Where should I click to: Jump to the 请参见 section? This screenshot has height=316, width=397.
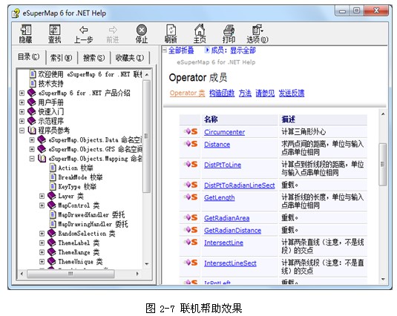[265, 93]
